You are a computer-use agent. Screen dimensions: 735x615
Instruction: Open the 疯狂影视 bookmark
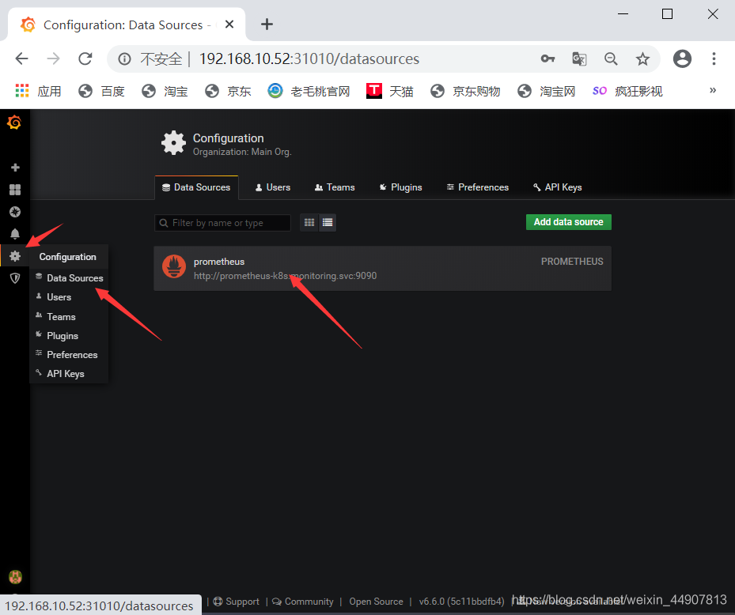[627, 91]
